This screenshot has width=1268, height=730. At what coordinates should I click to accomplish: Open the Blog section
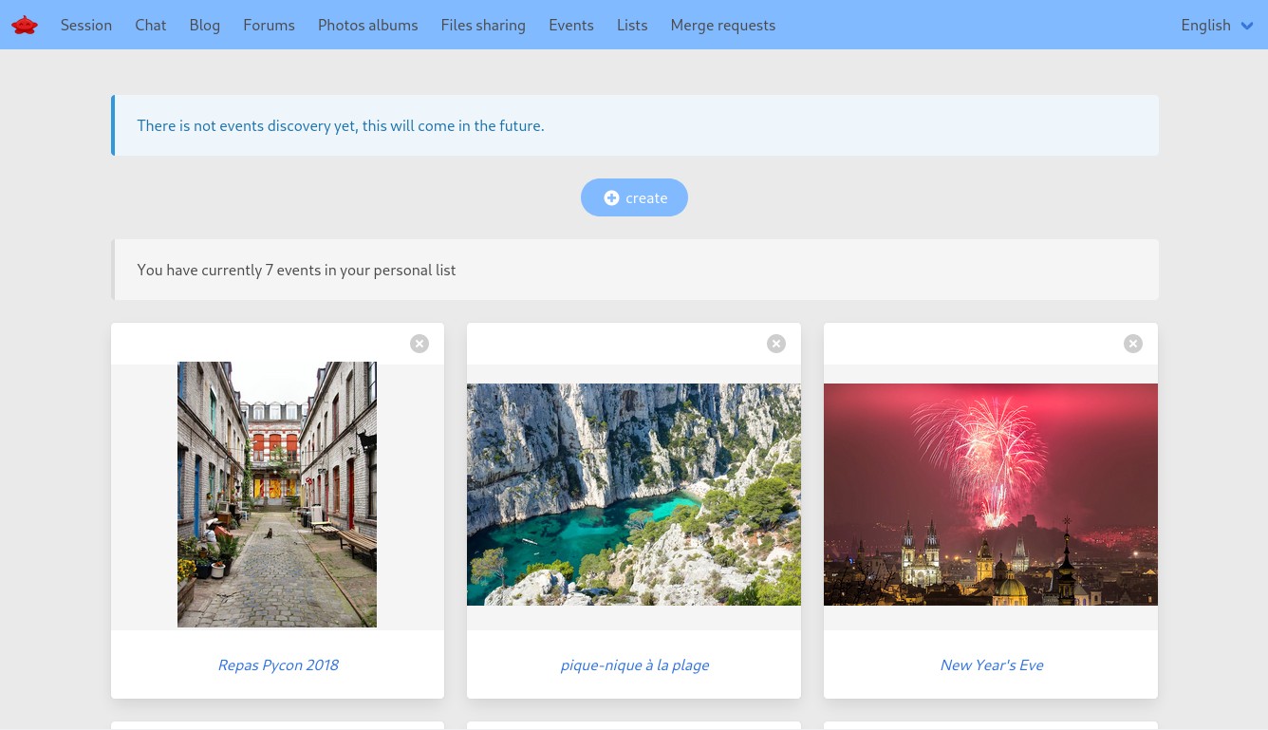tap(205, 25)
